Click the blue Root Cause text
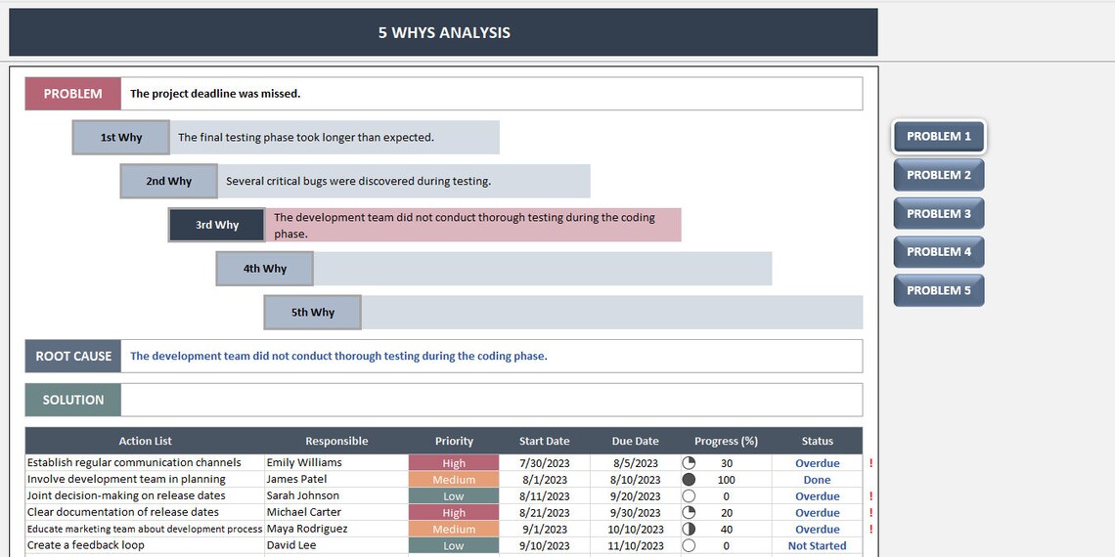1115x557 pixels. click(338, 356)
